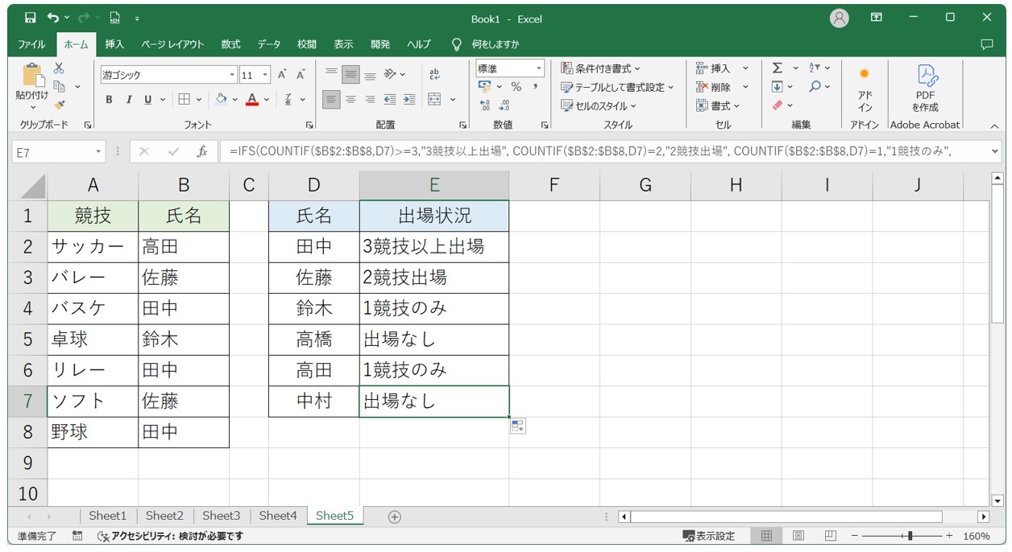The image size is (1012, 552).
Task: Open the font size dropdown
Action: point(266,75)
